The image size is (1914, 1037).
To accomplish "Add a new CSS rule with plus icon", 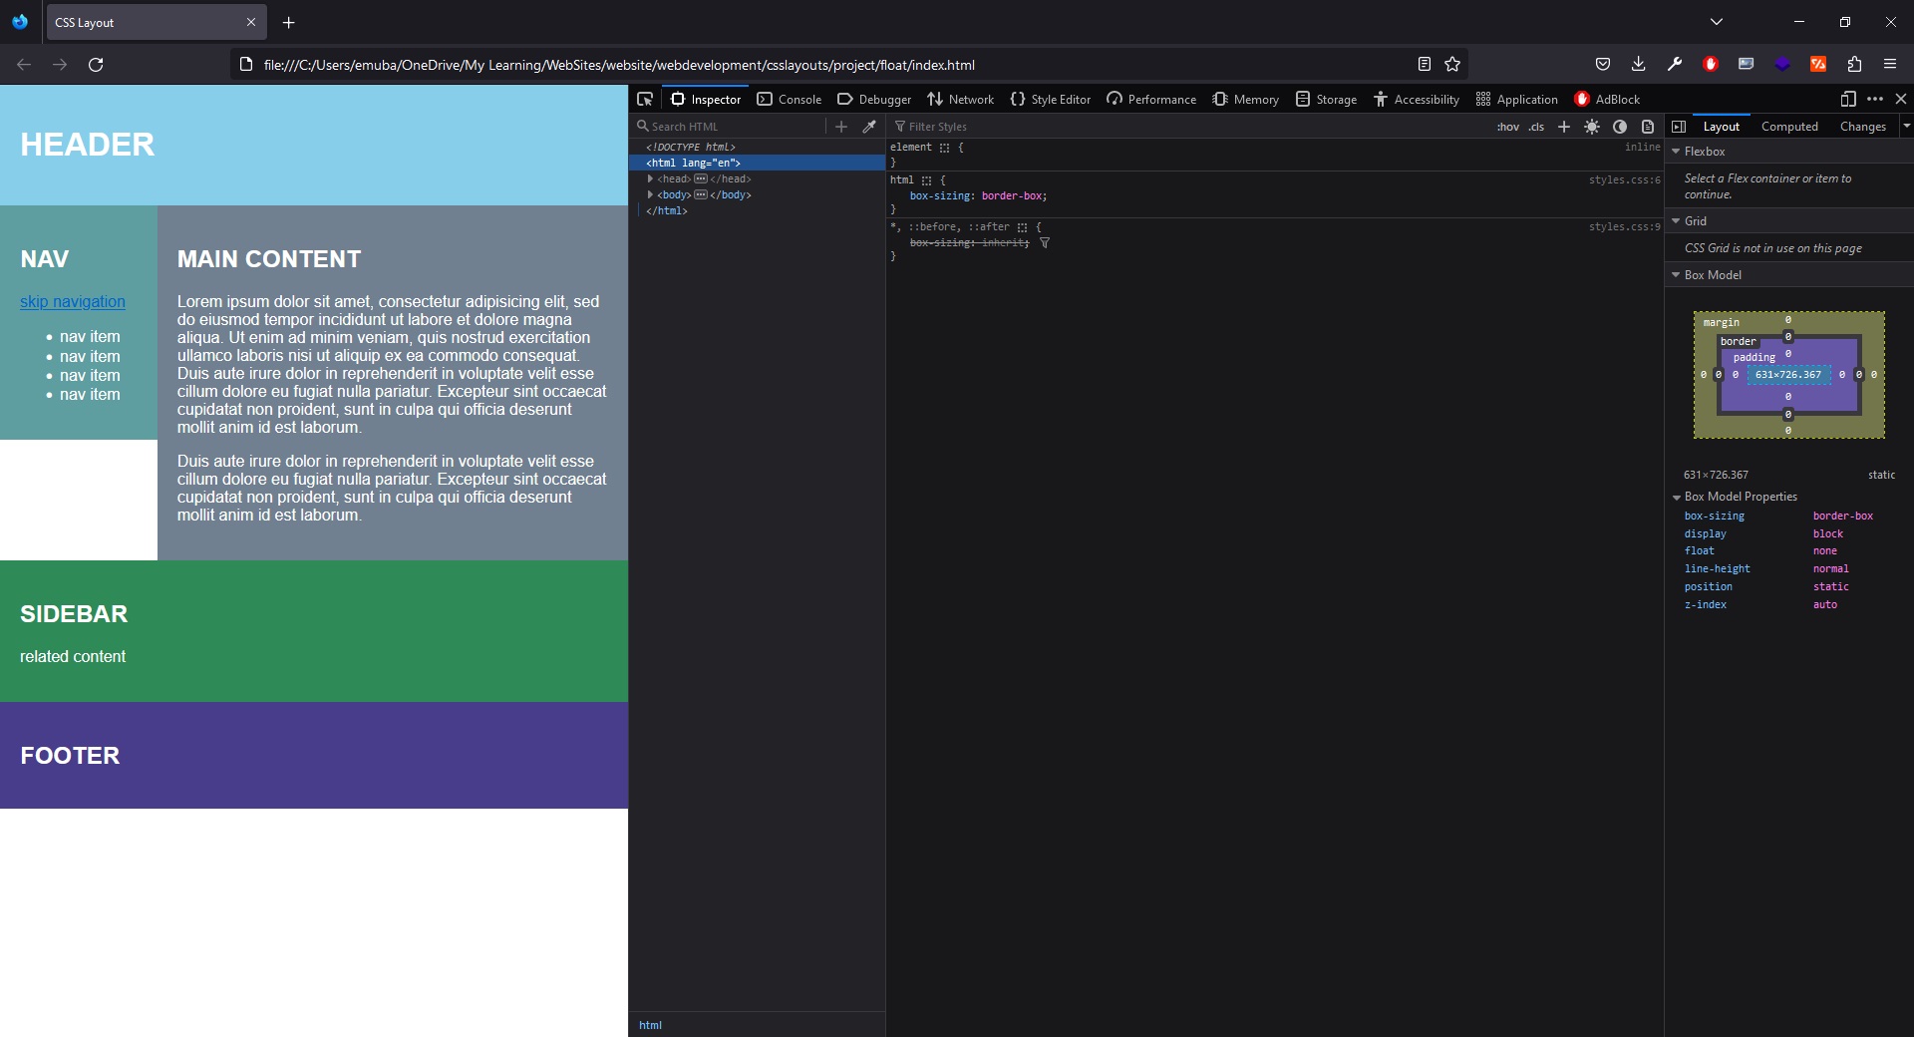I will pyautogui.click(x=1564, y=127).
